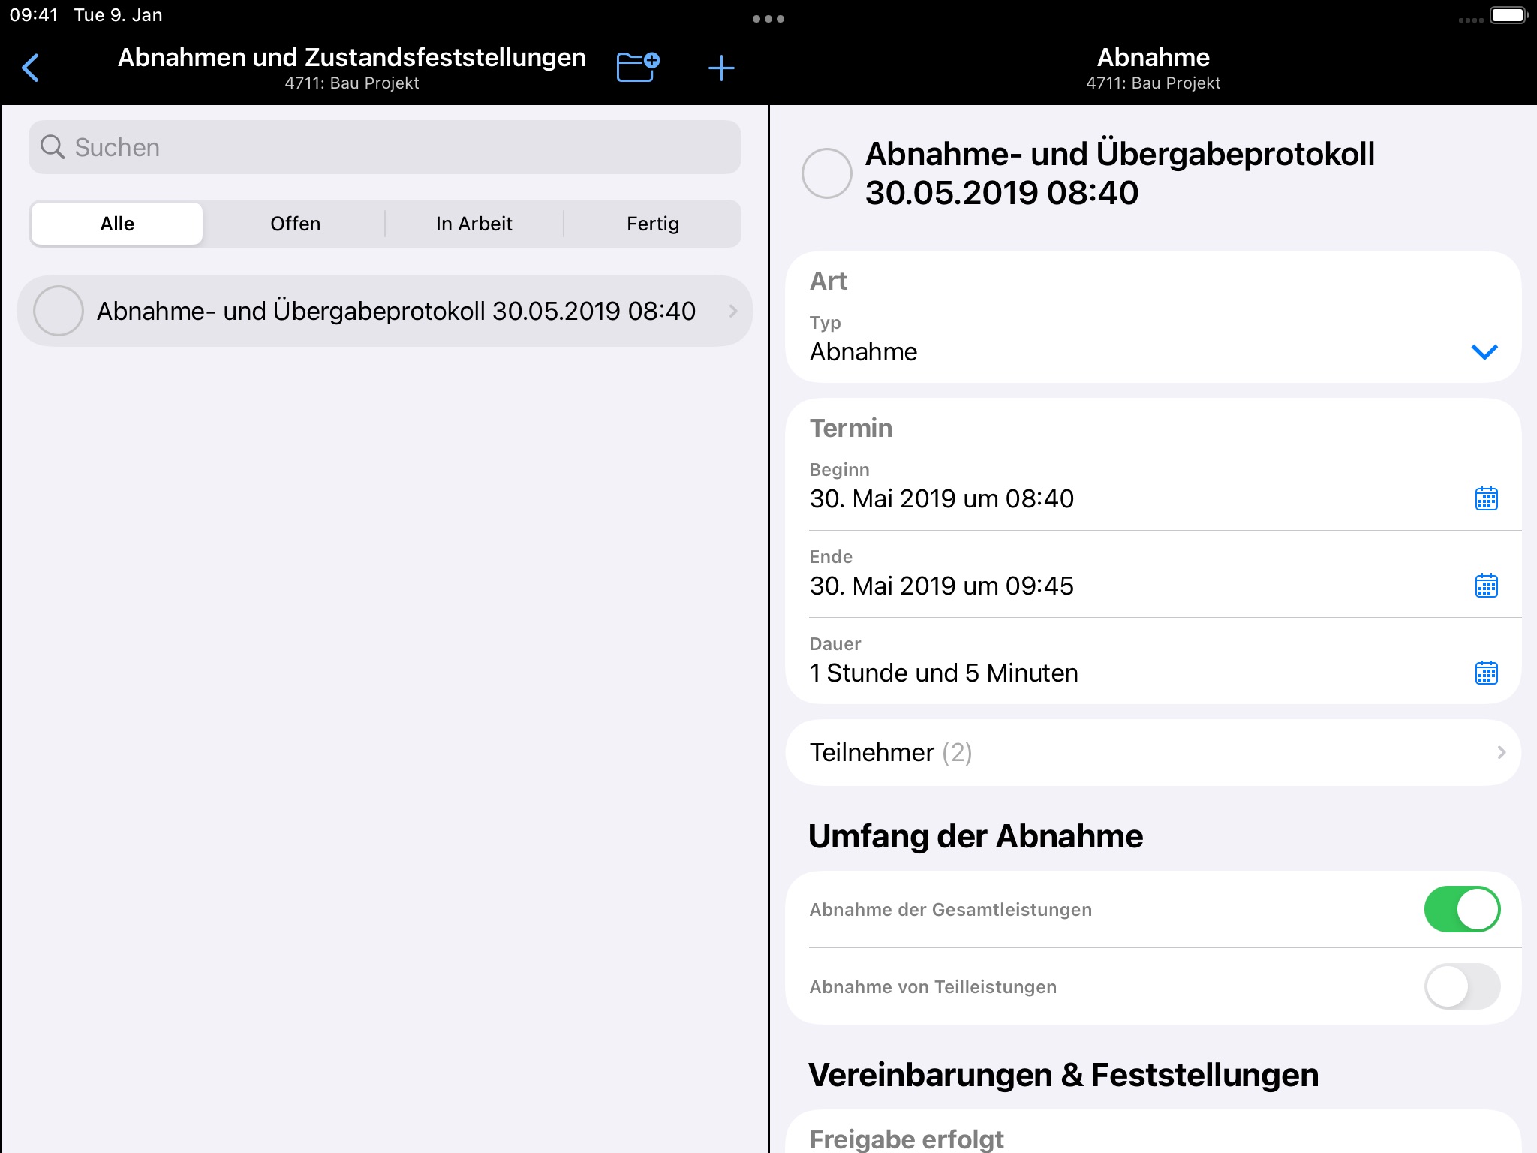
Task: Switch to the Fertig filter tab
Action: 652,224
